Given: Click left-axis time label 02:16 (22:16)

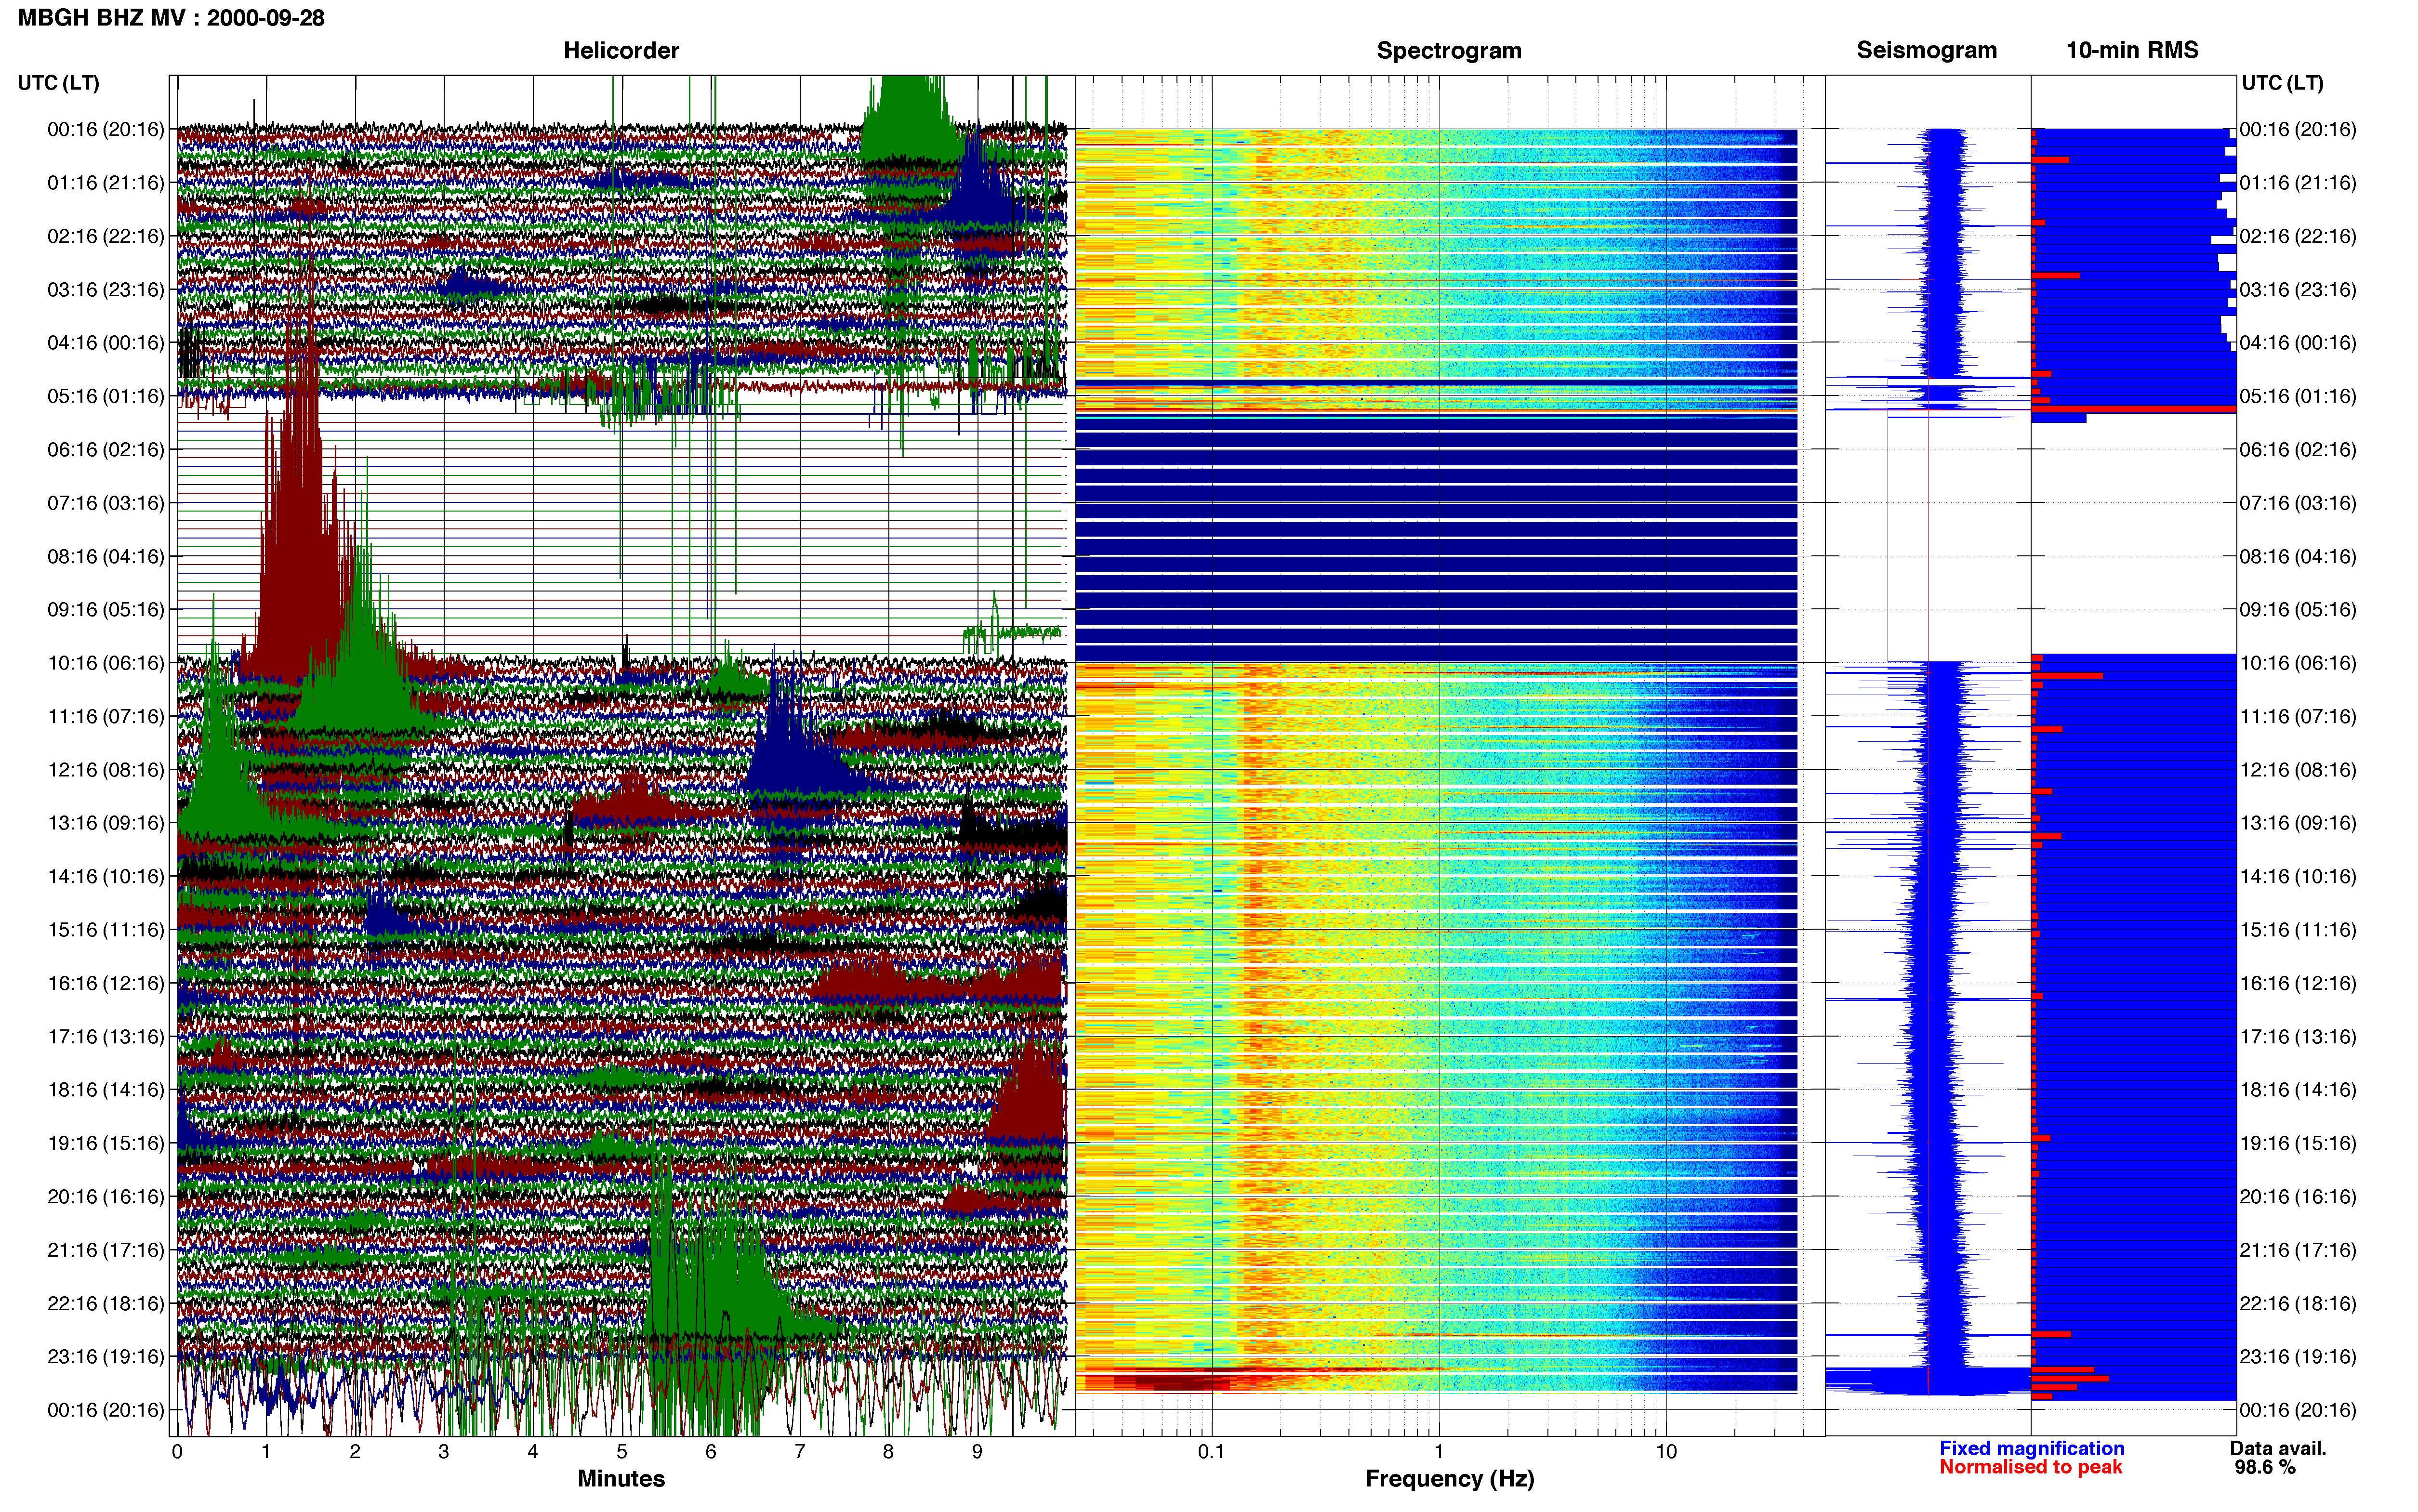Looking at the screenshot, I should pyautogui.click(x=106, y=236).
